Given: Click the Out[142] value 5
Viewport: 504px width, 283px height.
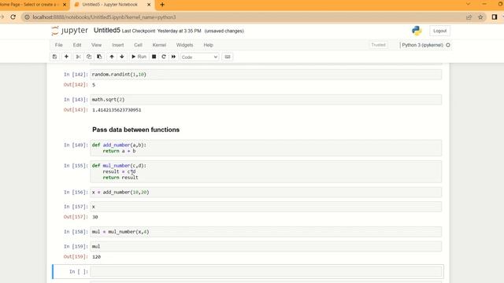Looking at the screenshot, I should point(94,85).
